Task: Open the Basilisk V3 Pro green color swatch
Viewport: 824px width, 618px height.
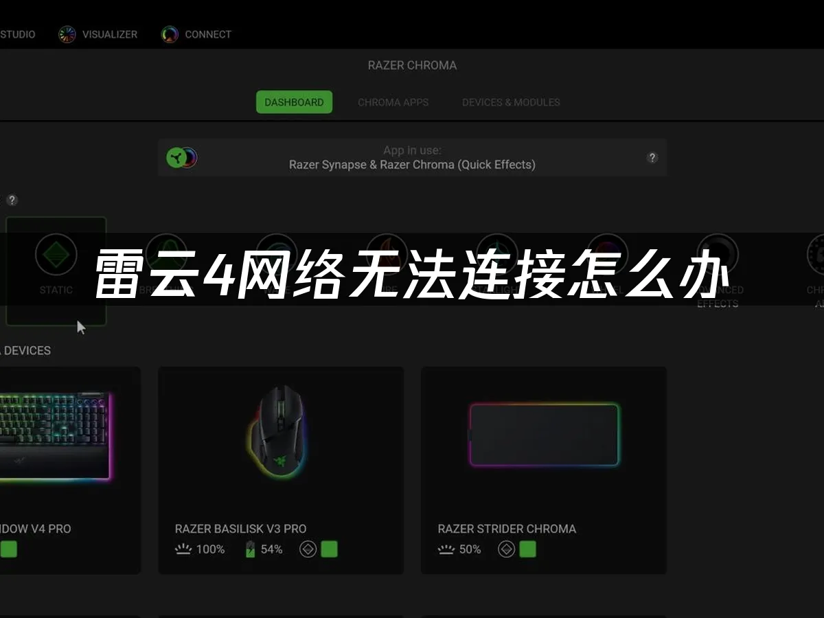Action: click(x=329, y=549)
